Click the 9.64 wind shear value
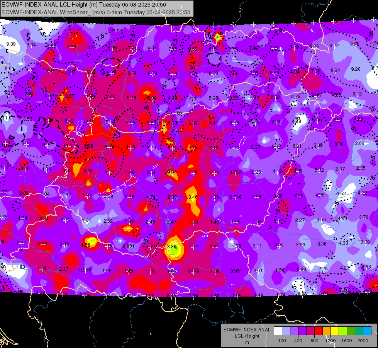 tap(31, 45)
